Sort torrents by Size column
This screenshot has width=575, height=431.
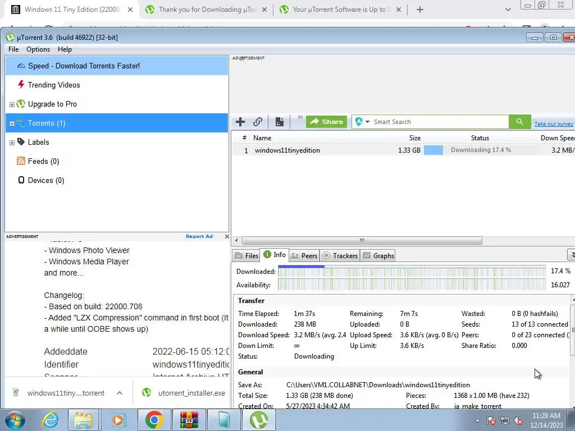coord(407,138)
